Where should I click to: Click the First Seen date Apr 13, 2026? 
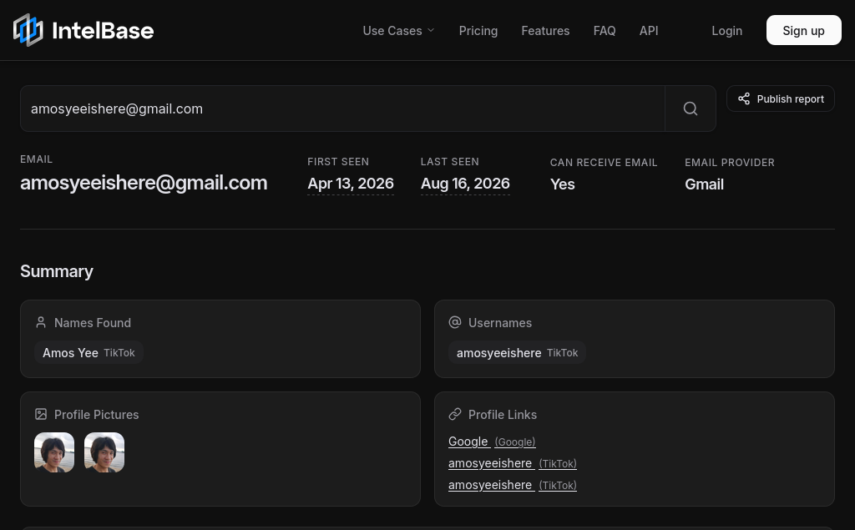[x=351, y=184]
